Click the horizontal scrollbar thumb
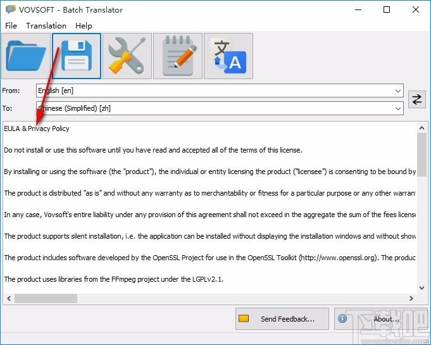The height and width of the screenshot is (345, 431). tap(46, 298)
